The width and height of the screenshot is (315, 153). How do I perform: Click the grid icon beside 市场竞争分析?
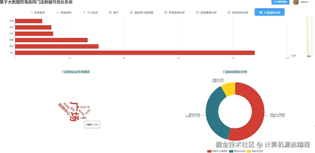tap(166, 13)
